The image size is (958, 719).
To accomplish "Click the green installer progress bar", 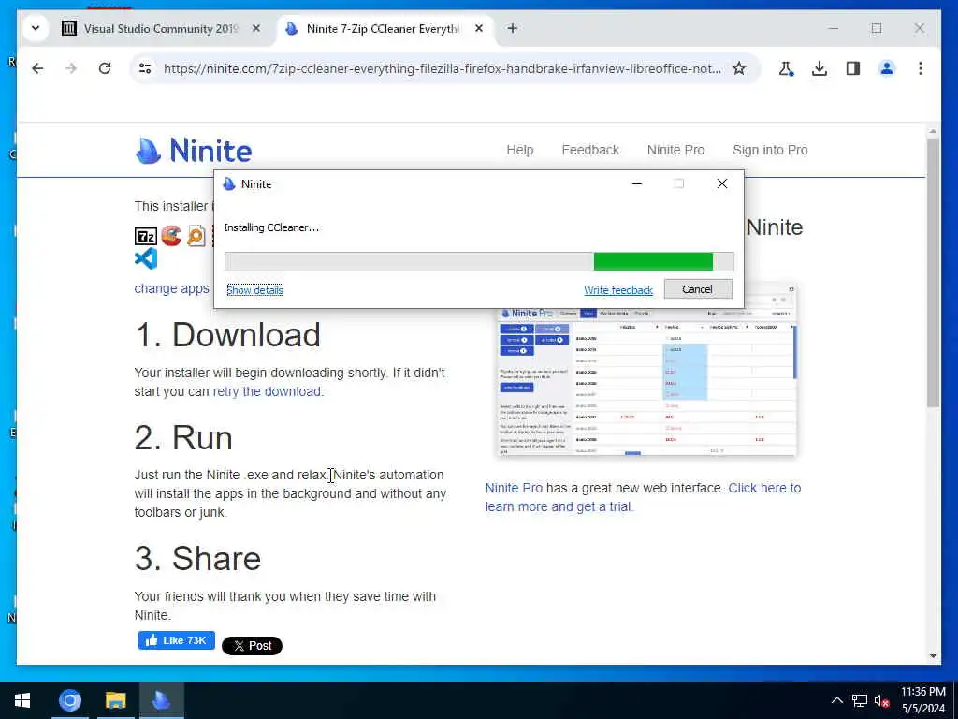I will pyautogui.click(x=653, y=261).
